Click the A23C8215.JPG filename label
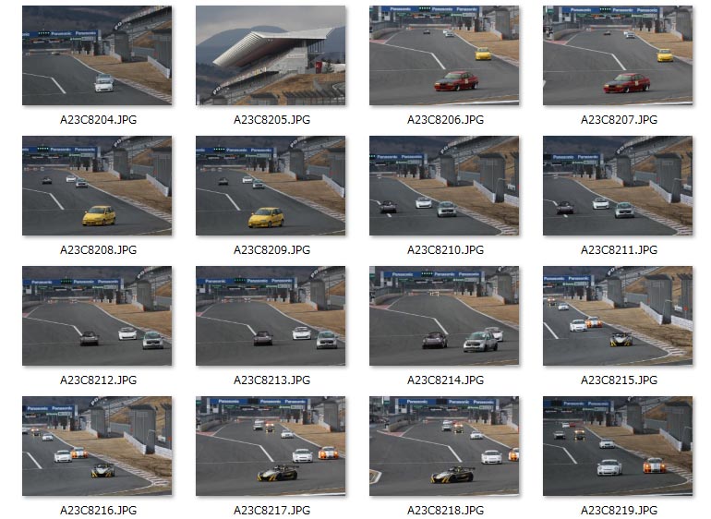Viewport: 711px width, 519px height. (x=620, y=380)
